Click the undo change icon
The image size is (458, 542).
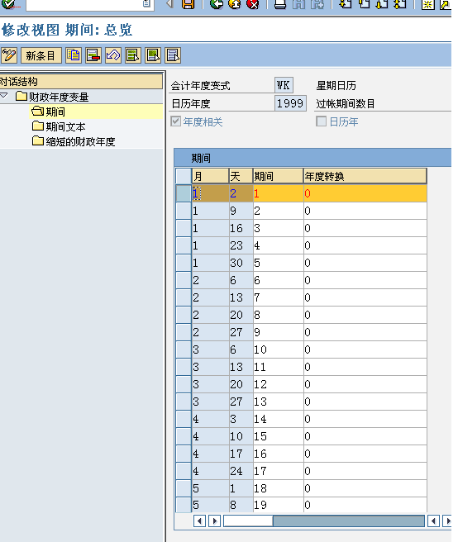coord(113,55)
